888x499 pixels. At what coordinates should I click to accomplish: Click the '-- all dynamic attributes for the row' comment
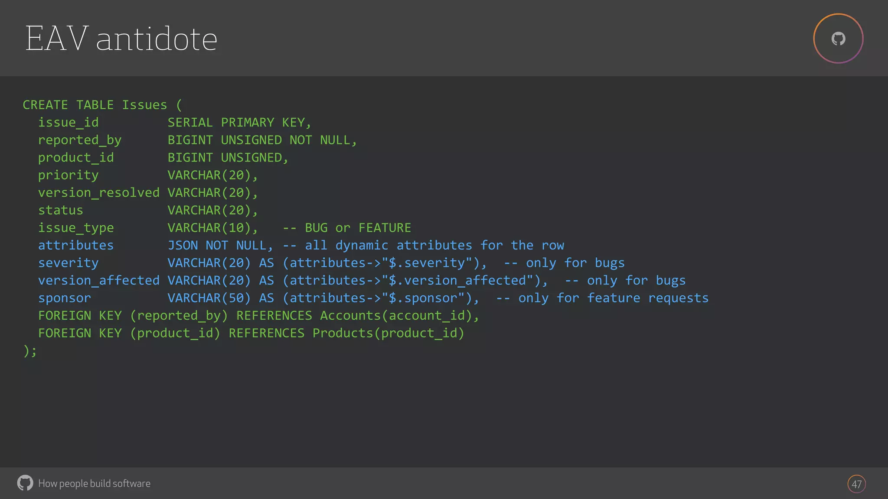point(423,246)
